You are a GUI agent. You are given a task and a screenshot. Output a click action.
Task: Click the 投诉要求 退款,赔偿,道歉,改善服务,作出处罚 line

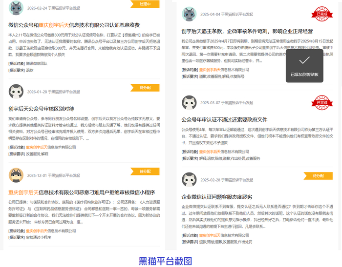click(x=217, y=242)
